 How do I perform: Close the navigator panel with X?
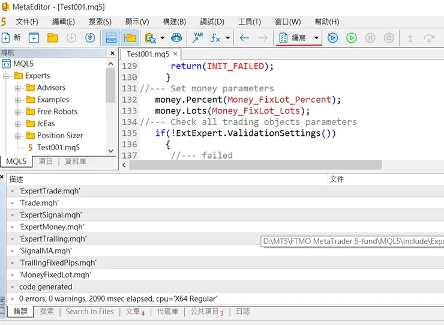112,53
